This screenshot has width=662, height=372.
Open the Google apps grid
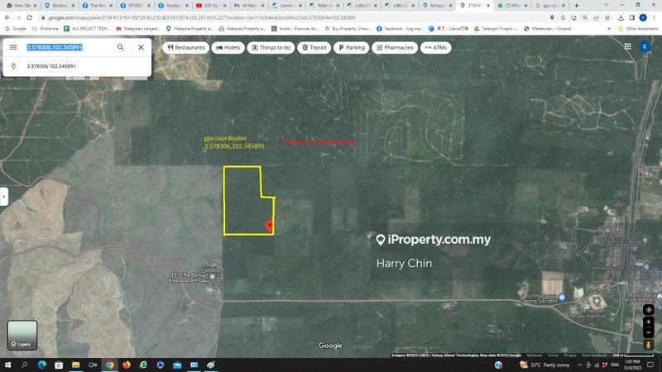[627, 47]
